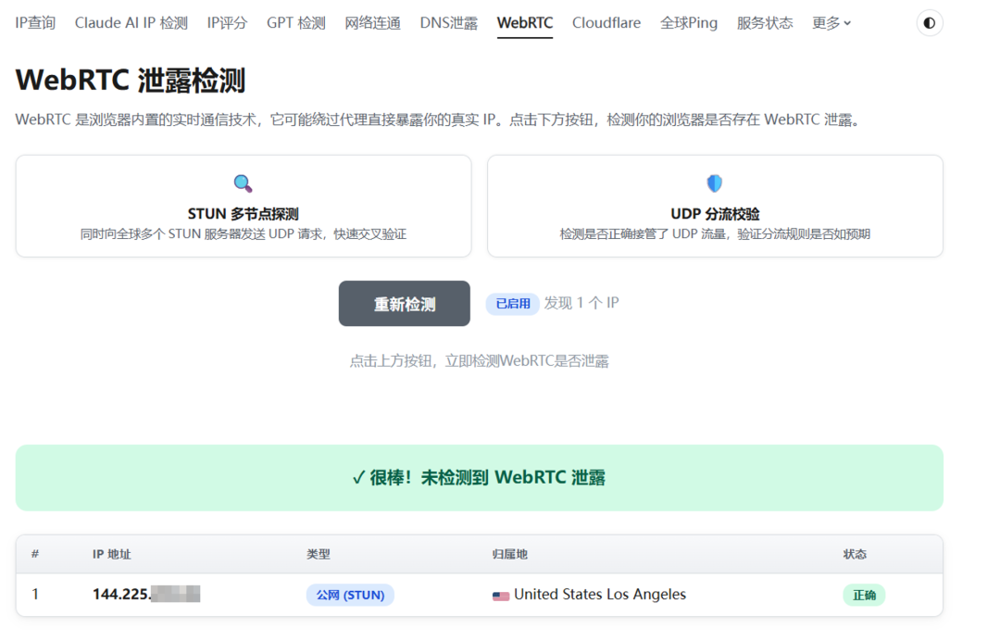Click the 144.225 IP address cell
Viewport: 1000px width, 641px height.
pos(146,595)
